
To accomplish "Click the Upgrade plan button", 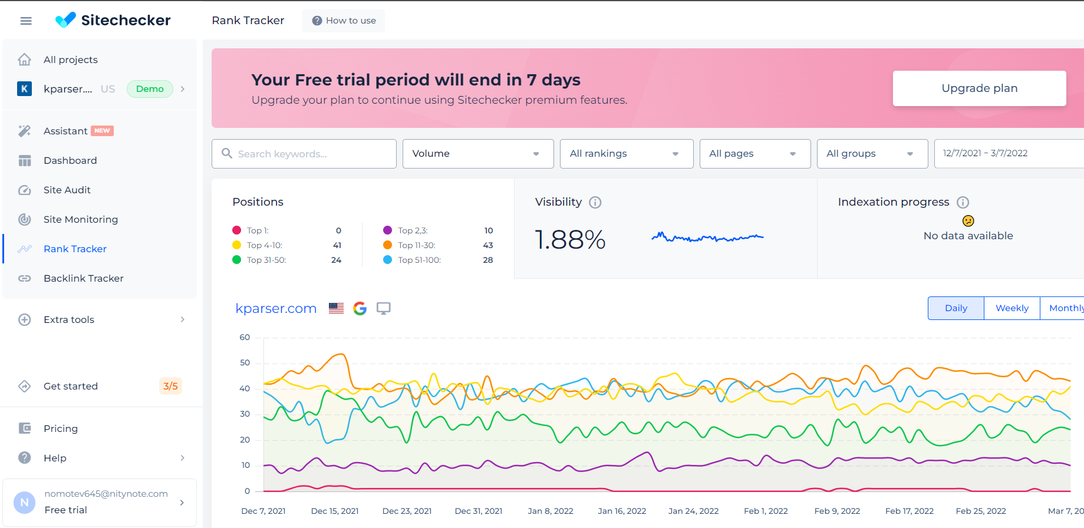I will [x=980, y=88].
